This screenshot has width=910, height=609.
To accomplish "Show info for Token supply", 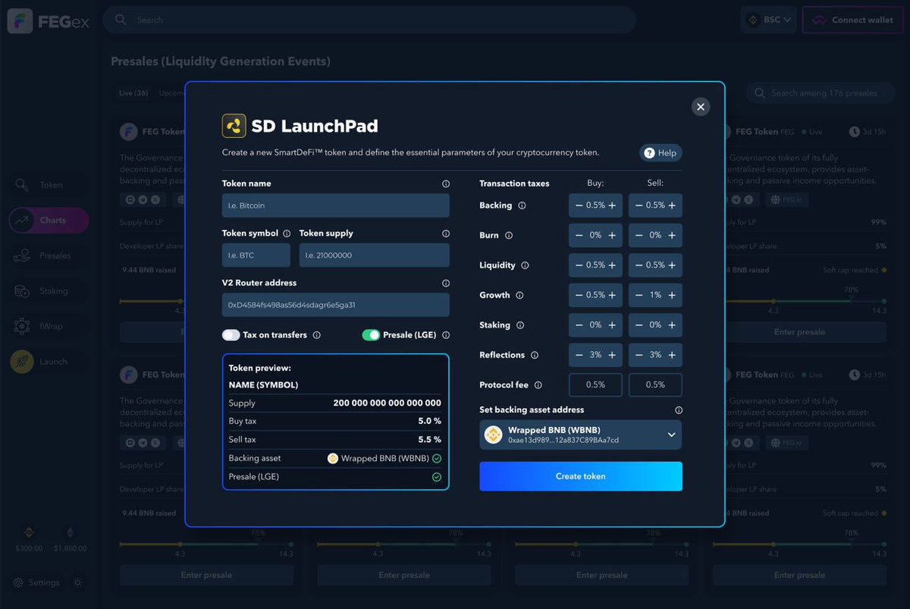I will pos(446,234).
